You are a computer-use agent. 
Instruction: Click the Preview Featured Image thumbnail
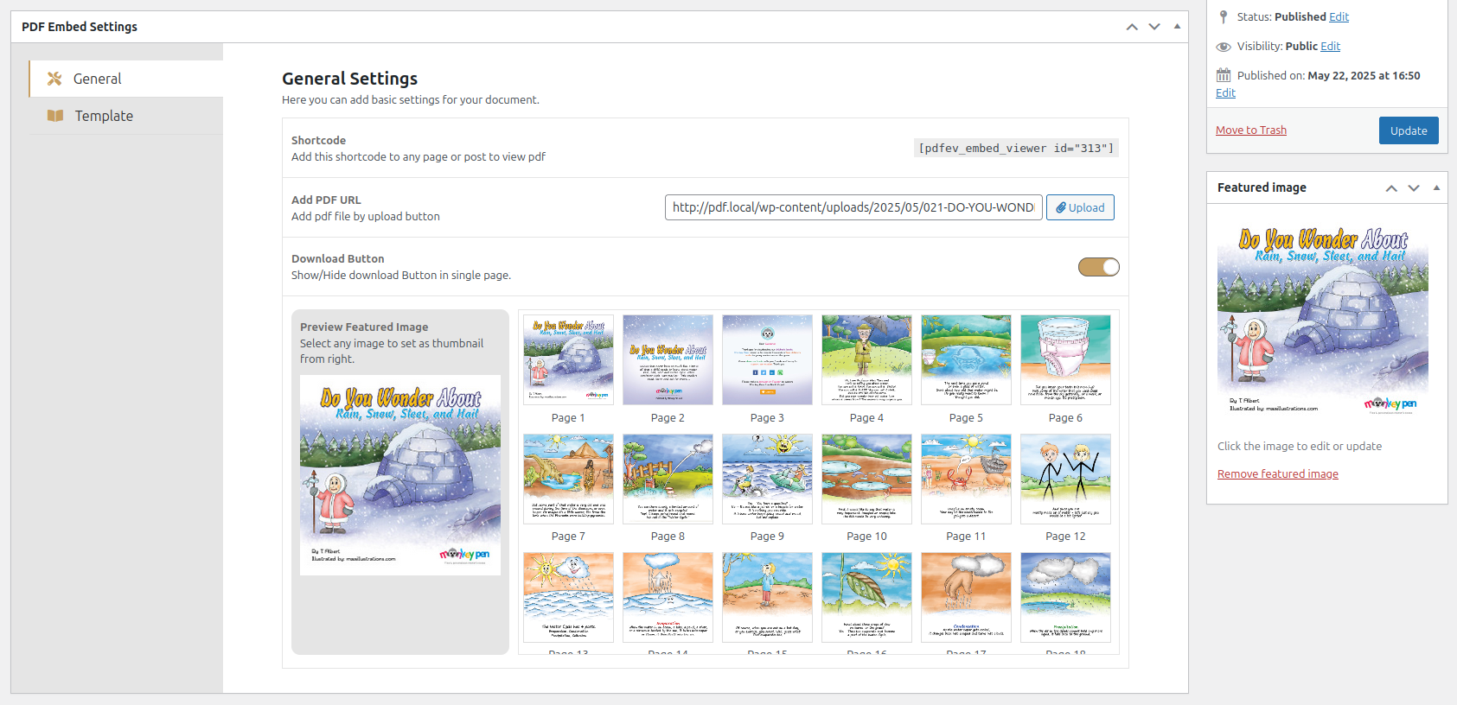tap(400, 475)
